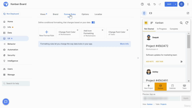
Task: Tap Calendar in bottom navigation
Action: pyautogui.click(x=172, y=87)
